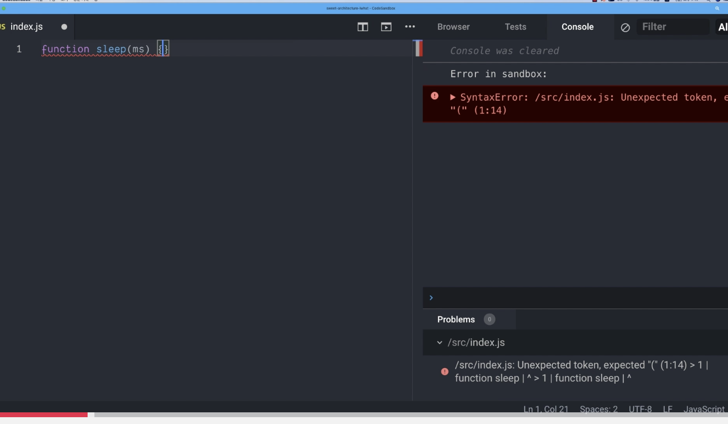Open the Problems tab
728x424 pixels.
(456, 319)
